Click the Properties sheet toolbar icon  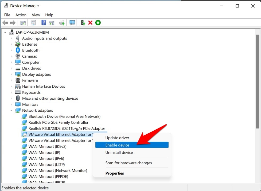(x=33, y=23)
